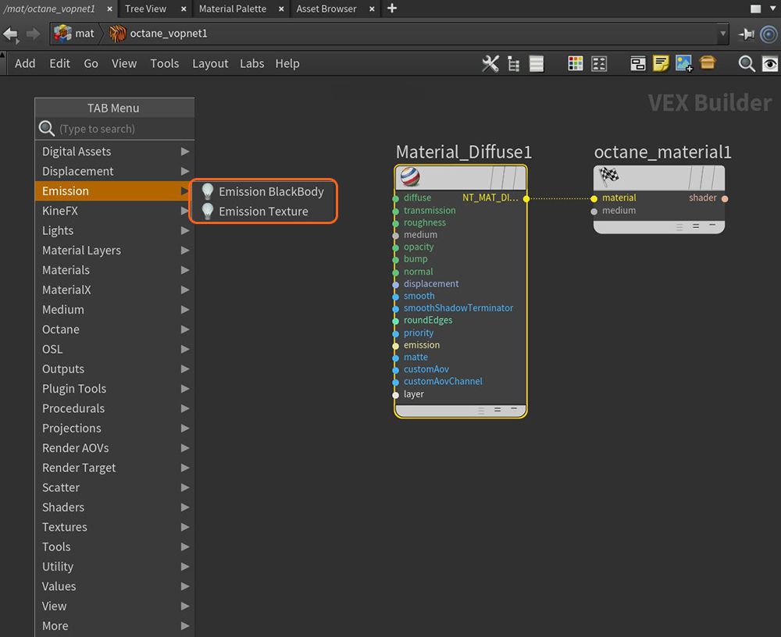The height and width of the screenshot is (637, 781).
Task: Click the magnifying glass find icon
Action: [x=747, y=64]
